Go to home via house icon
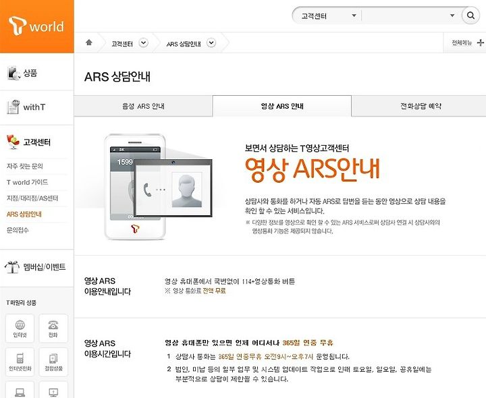 click(89, 42)
